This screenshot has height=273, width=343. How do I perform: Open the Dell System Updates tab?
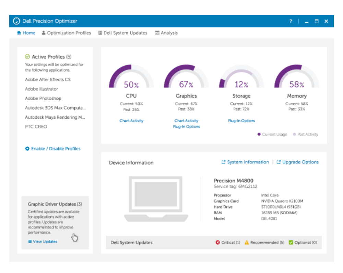[123, 33]
